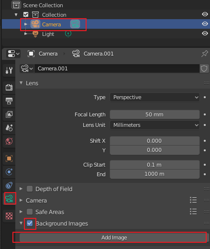Expand the Safe Areas panel
This screenshot has width=210, height=249.
click(21, 212)
